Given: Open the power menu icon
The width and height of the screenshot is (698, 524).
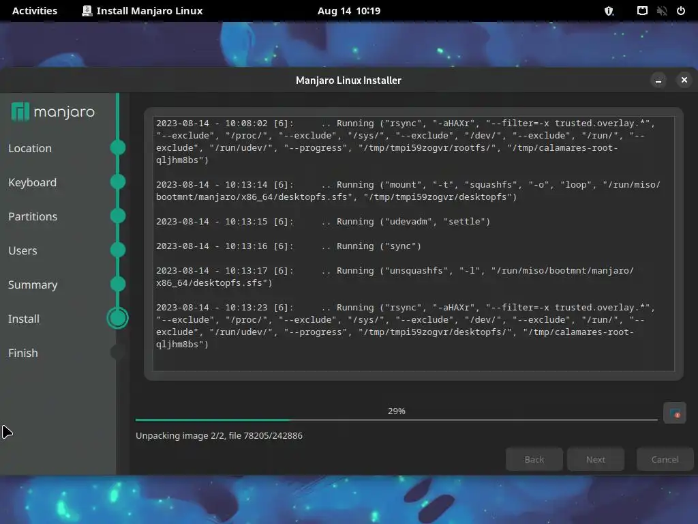Looking at the screenshot, I should pos(681,11).
